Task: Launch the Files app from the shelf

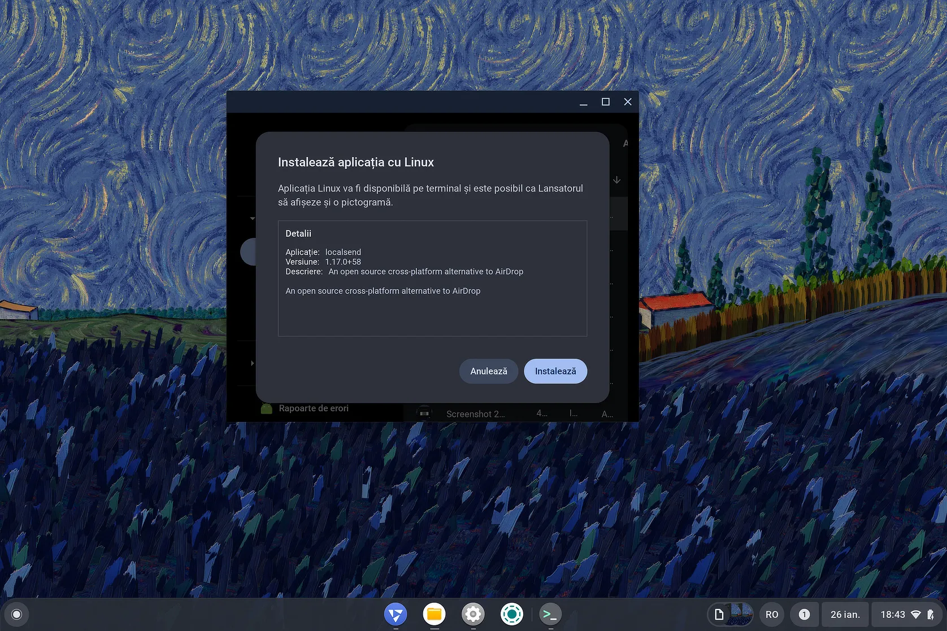Action: (x=434, y=614)
